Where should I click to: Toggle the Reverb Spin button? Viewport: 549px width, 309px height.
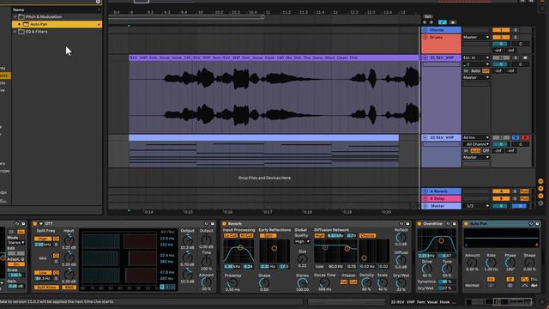(x=268, y=236)
